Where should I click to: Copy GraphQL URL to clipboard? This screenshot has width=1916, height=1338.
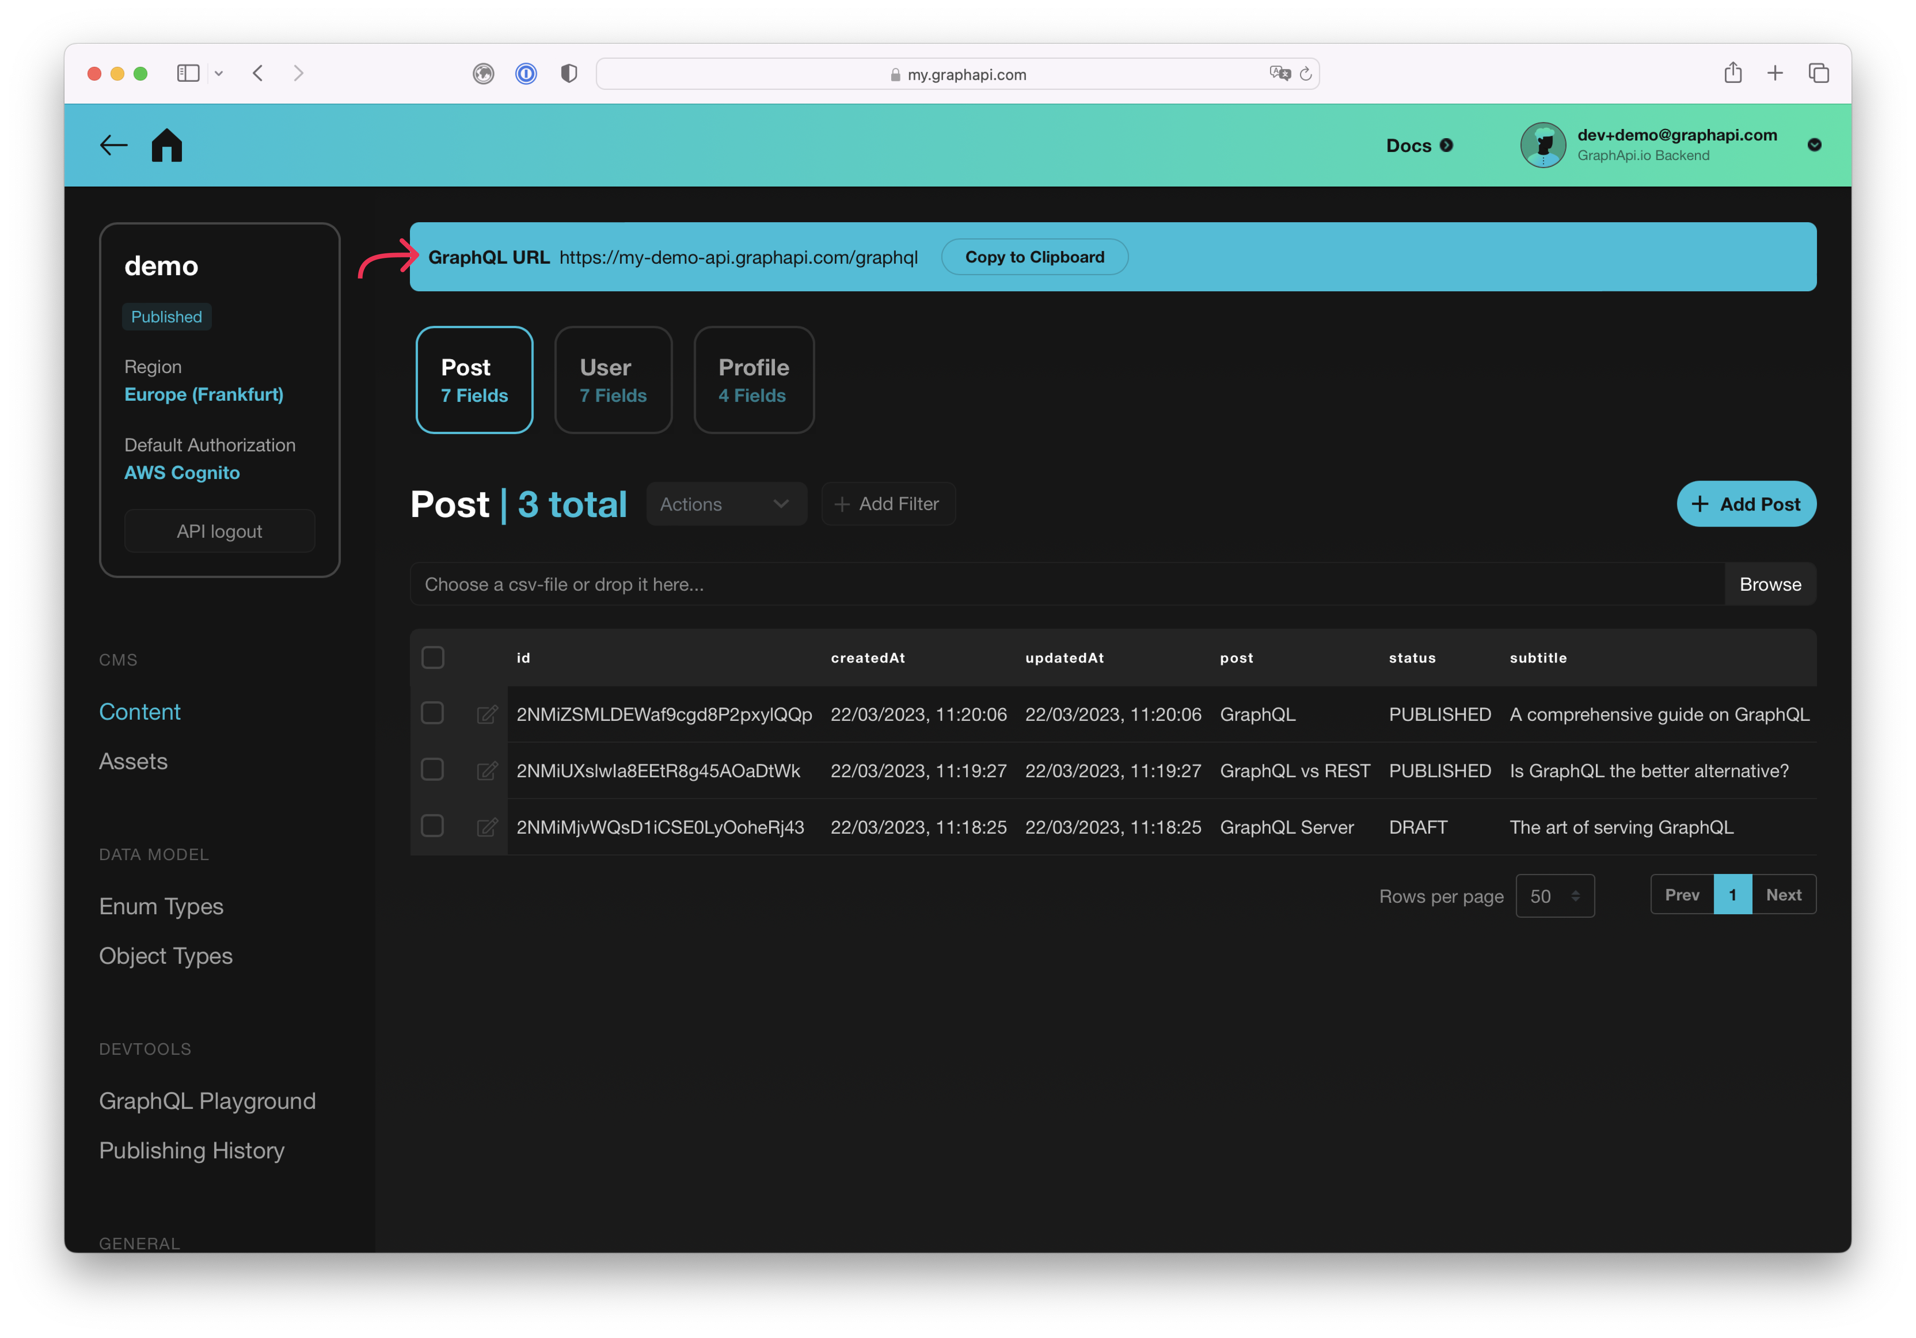(x=1034, y=257)
